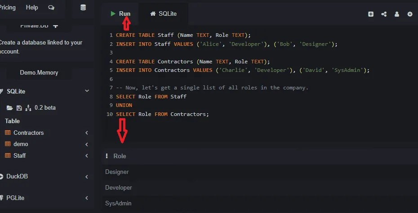This screenshot has height=213, width=418.
Task: Collapse the SQLite section chevron
Action: point(87,91)
